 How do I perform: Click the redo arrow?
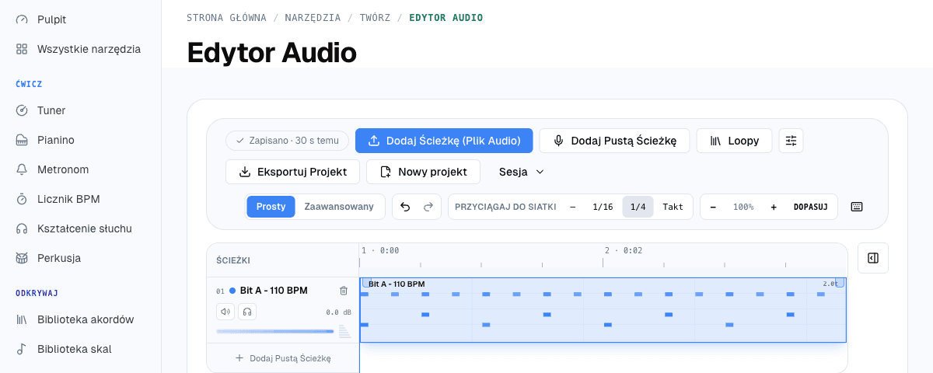(428, 207)
